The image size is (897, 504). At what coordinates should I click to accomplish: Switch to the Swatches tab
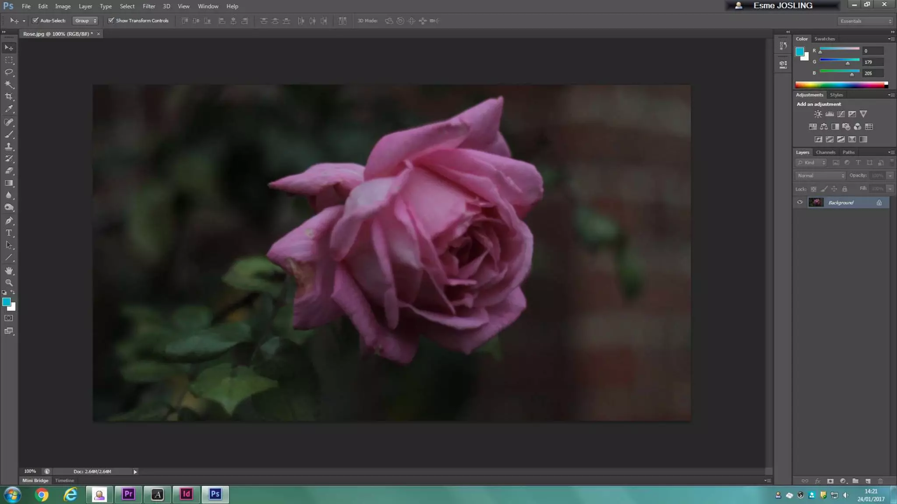(824, 39)
